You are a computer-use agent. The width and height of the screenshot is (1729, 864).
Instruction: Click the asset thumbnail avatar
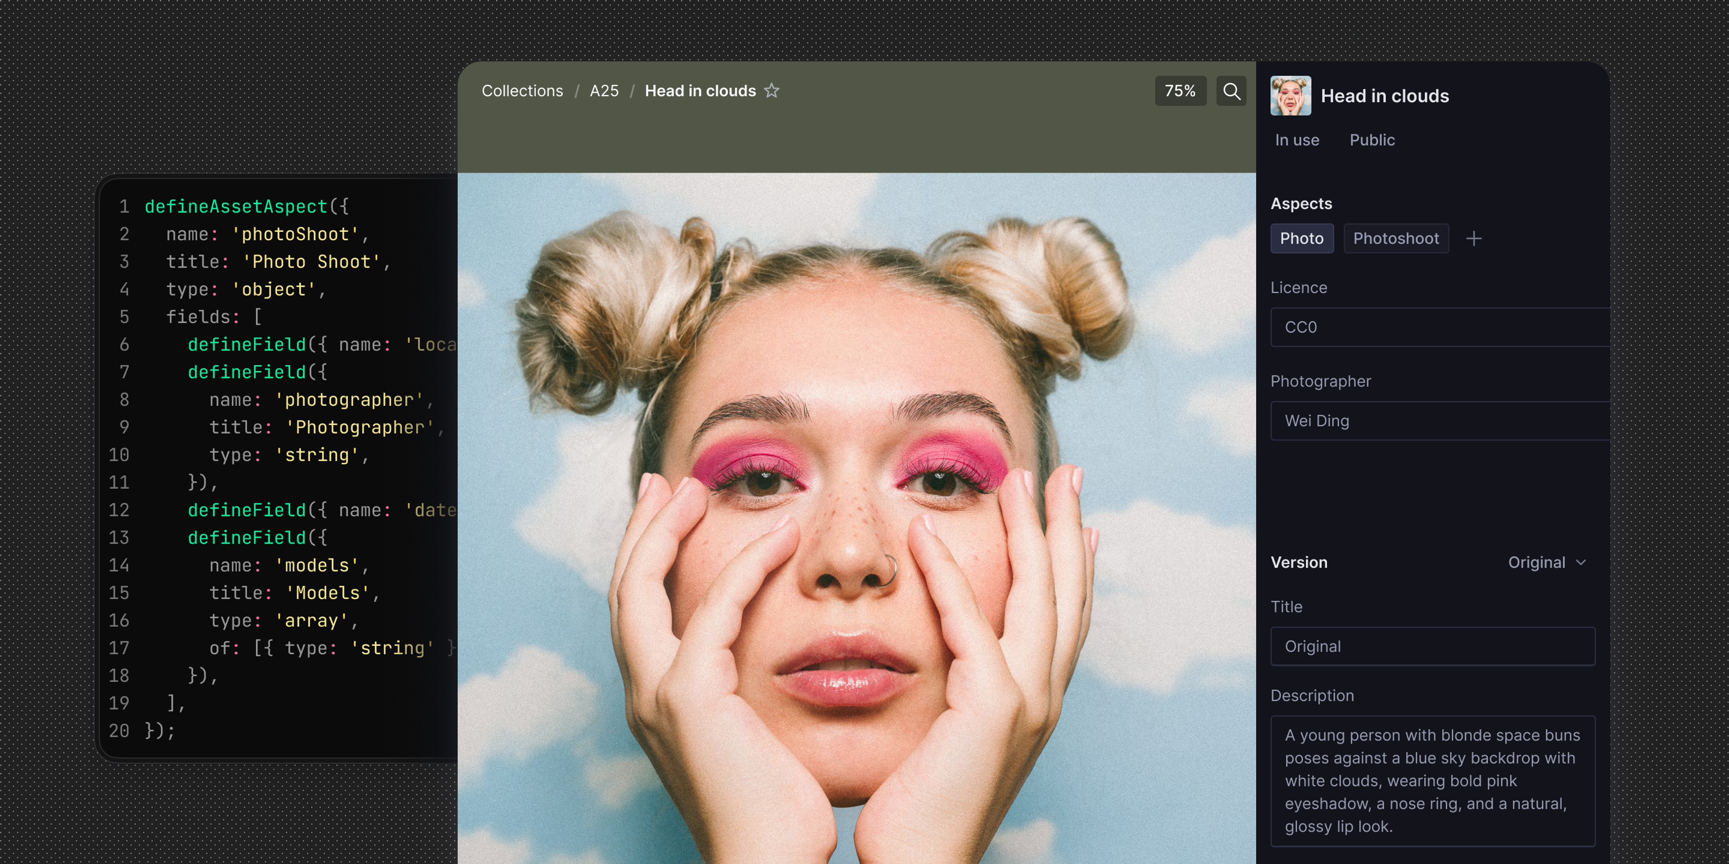[x=1290, y=96]
